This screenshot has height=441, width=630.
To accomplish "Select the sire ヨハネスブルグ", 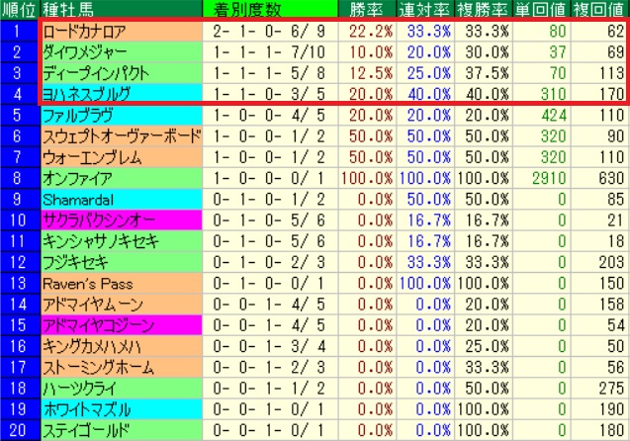I will coord(122,94).
